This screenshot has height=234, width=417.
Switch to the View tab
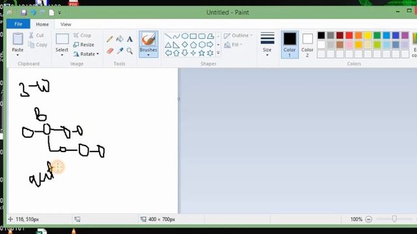[66, 24]
